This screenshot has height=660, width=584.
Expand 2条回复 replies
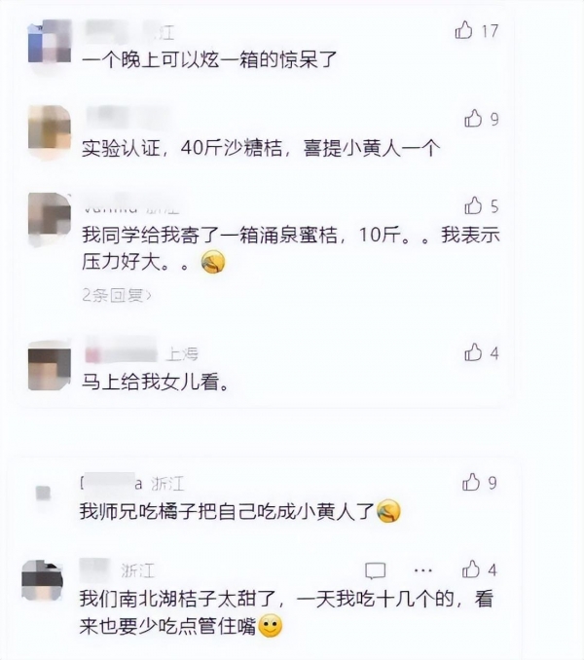(x=117, y=296)
